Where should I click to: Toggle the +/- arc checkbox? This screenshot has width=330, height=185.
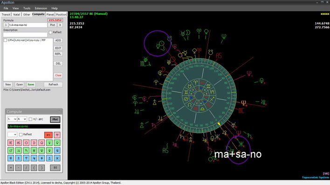[30, 119]
